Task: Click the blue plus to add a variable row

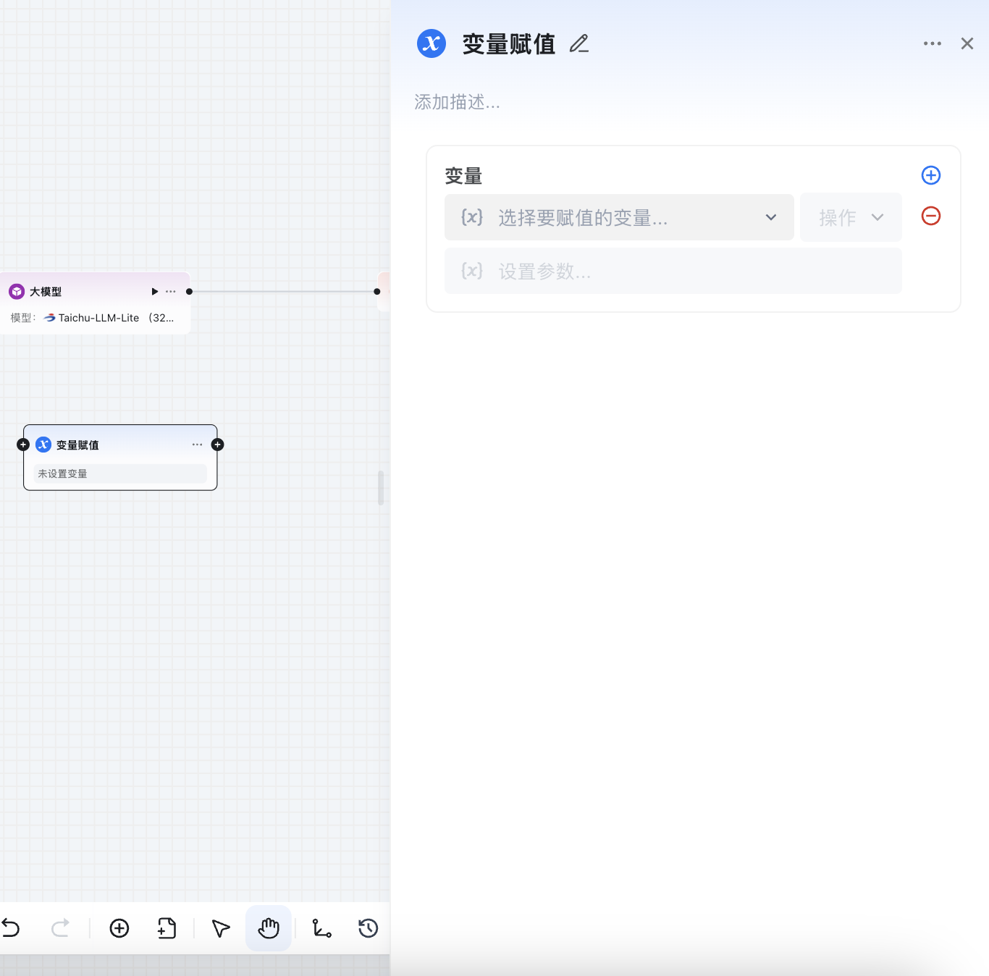Action: (x=930, y=175)
